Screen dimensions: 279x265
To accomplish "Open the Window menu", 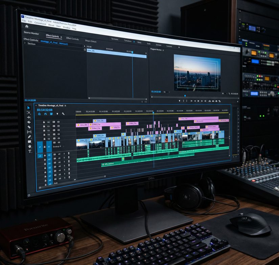I will [x=66, y=27].
